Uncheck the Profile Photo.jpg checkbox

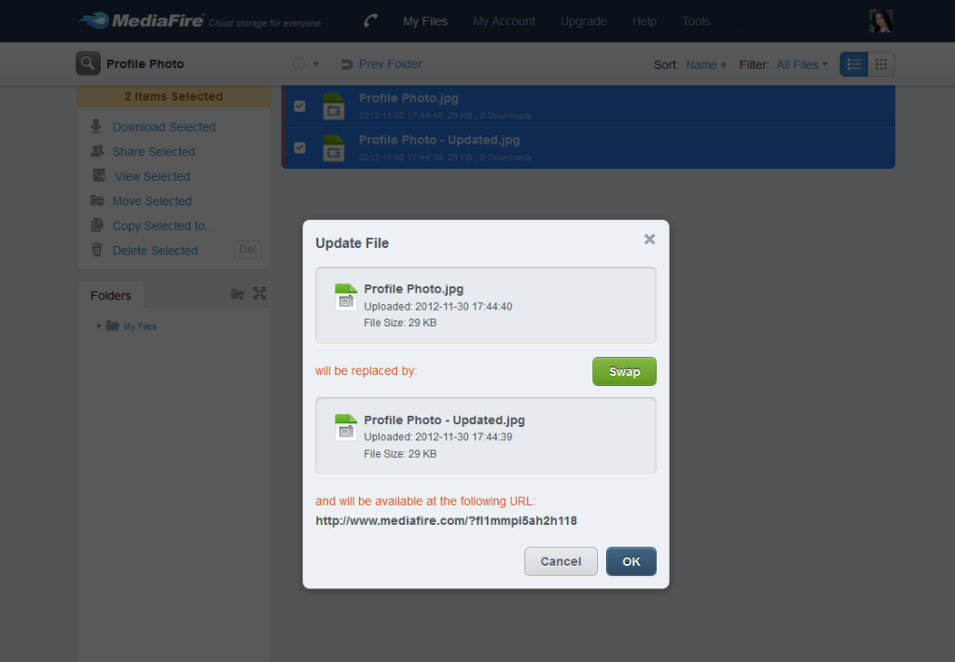[x=299, y=105]
